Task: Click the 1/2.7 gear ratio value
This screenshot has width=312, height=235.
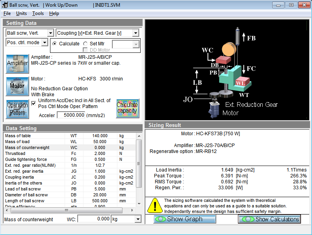Action: pos(100,165)
